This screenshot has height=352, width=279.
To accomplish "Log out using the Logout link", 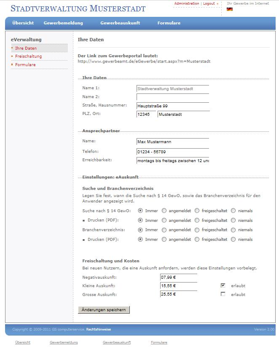I will 209,4.
